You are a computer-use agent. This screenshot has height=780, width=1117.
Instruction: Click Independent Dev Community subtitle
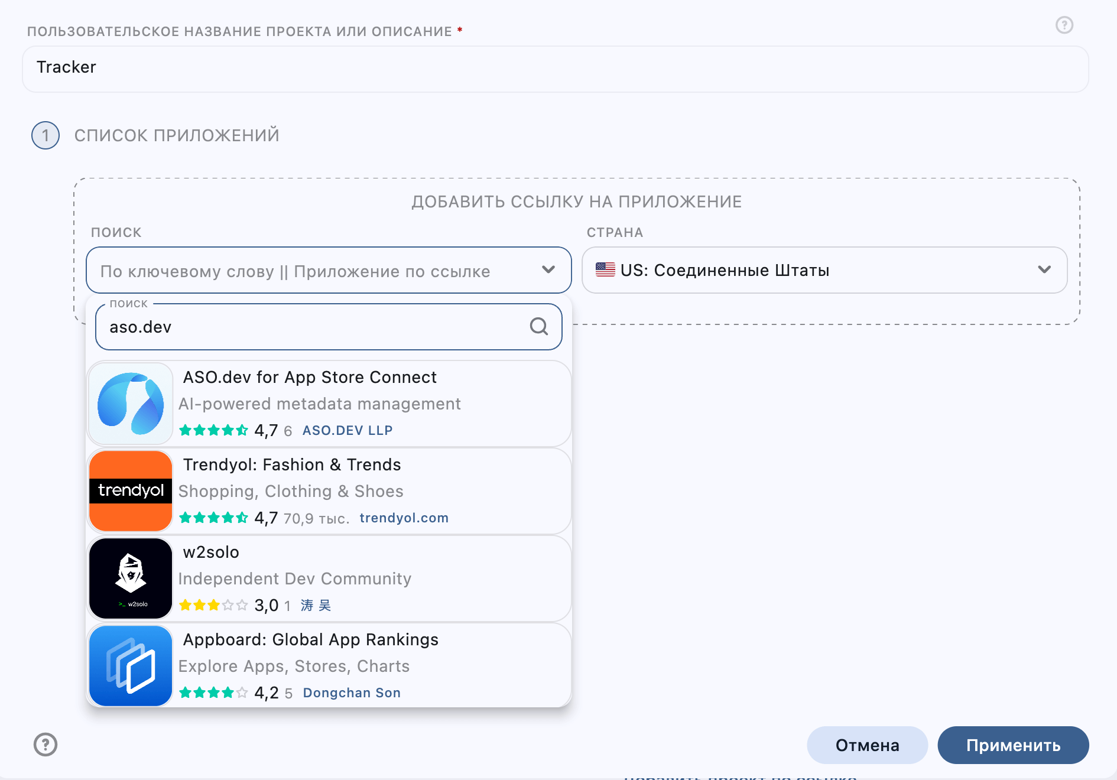pos(294,578)
